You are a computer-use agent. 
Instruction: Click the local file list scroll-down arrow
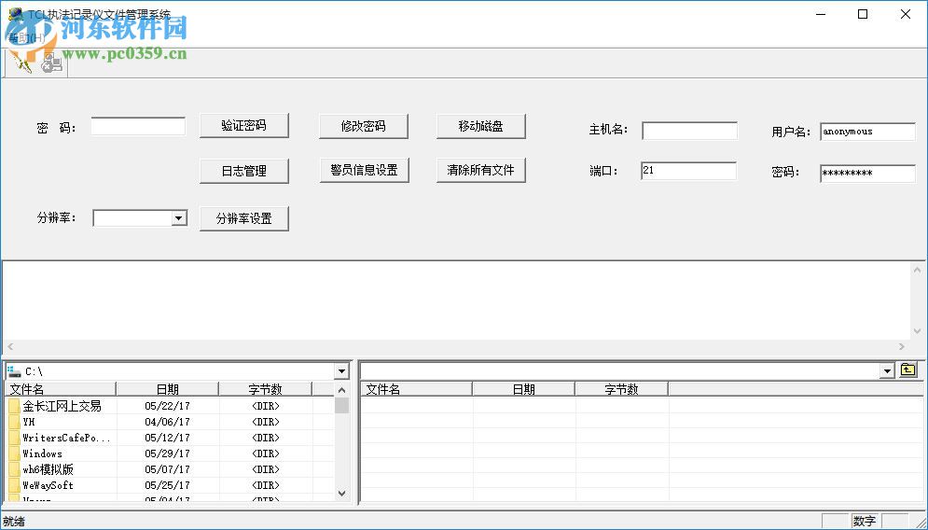[341, 494]
